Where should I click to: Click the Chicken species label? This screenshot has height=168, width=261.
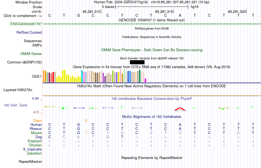coord(35,145)
